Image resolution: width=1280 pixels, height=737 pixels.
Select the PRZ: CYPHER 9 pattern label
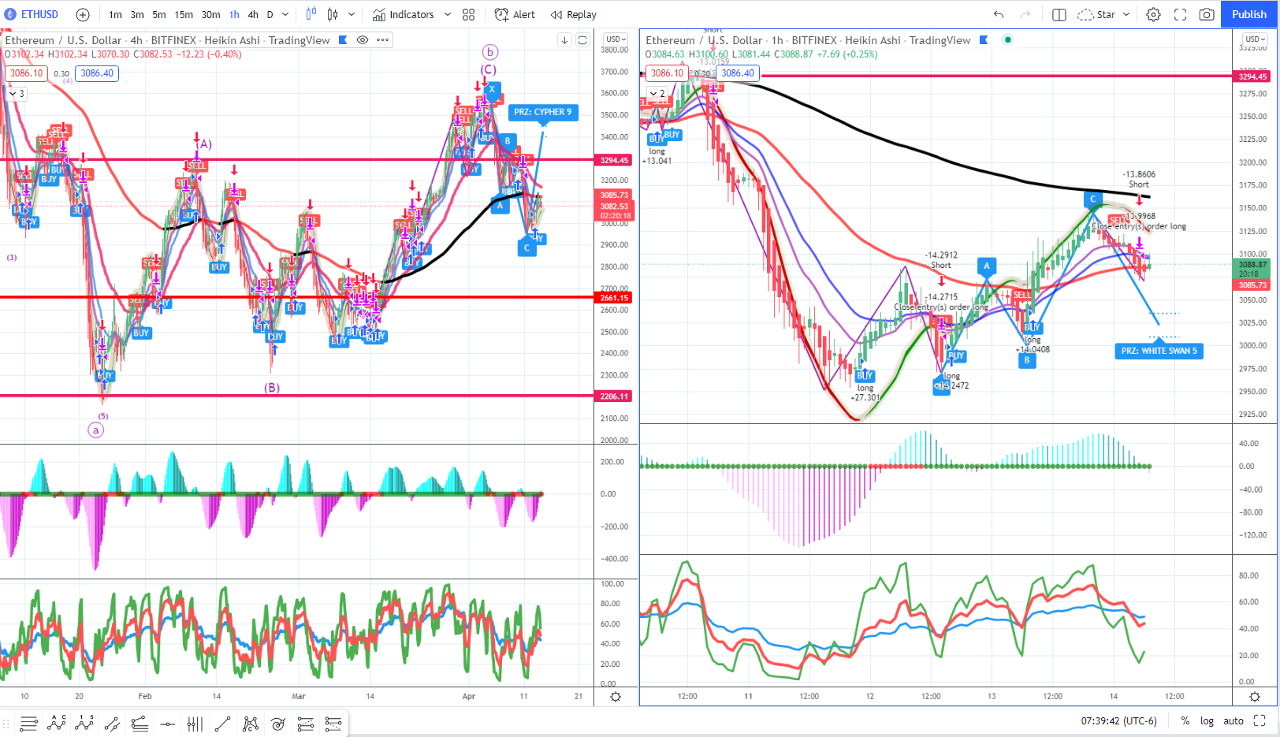(543, 112)
